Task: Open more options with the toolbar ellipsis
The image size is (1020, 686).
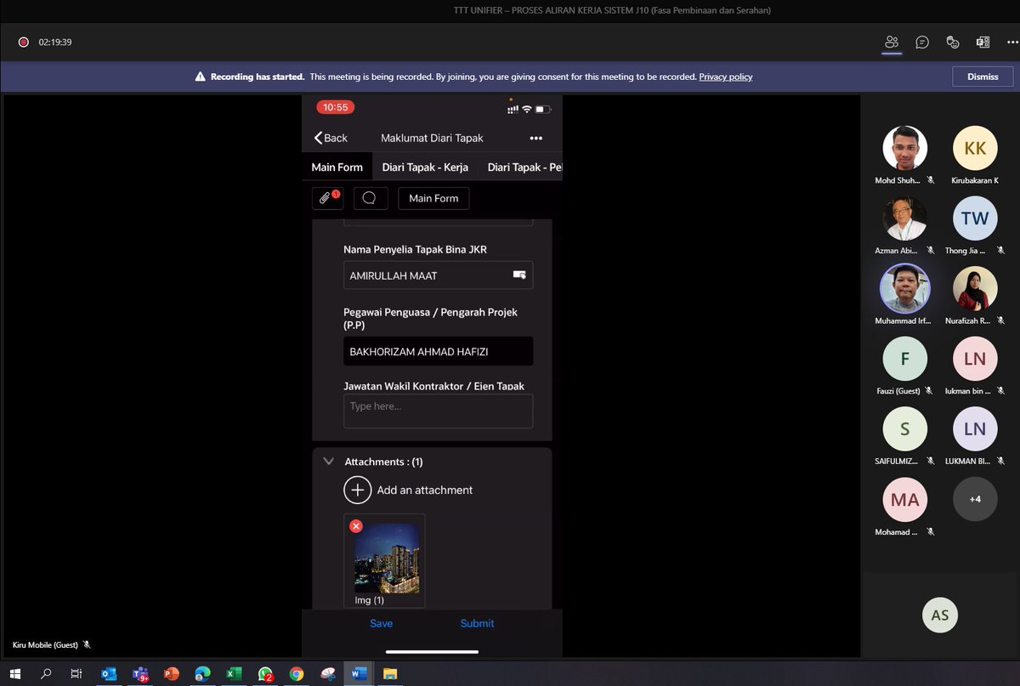Action: (1012, 41)
